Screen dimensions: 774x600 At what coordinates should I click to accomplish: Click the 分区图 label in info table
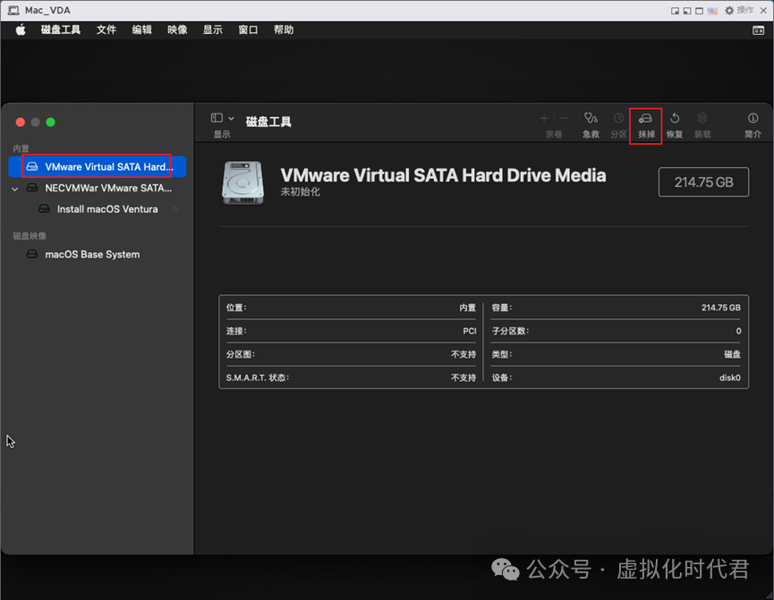[241, 354]
